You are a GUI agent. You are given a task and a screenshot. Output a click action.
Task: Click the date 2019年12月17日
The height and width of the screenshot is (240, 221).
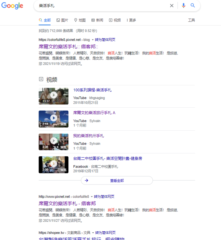(x=86, y=171)
